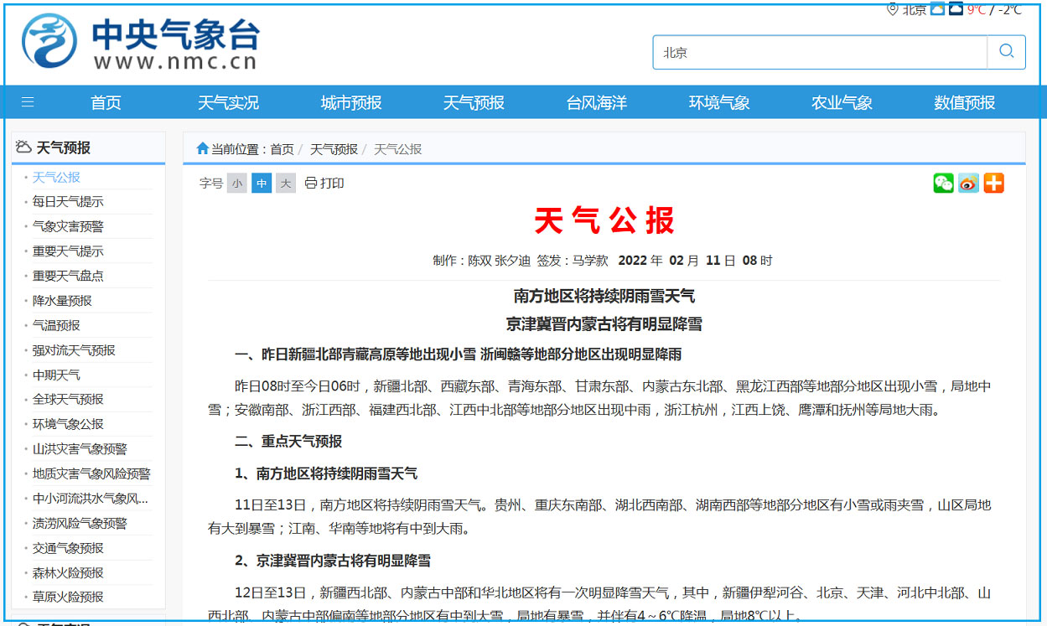Open 气象灾害预警 sidebar link
The image size is (1047, 626).
68,226
